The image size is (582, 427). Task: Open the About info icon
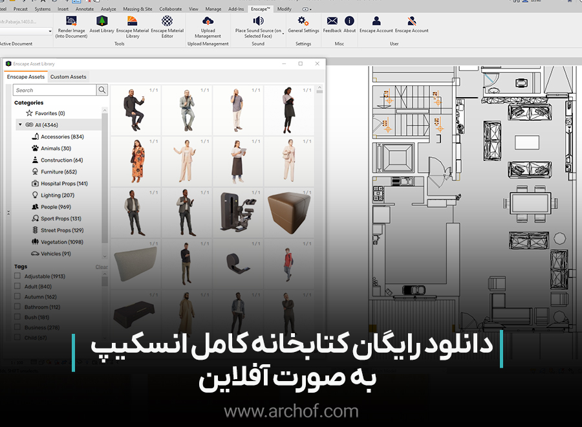[349, 21]
